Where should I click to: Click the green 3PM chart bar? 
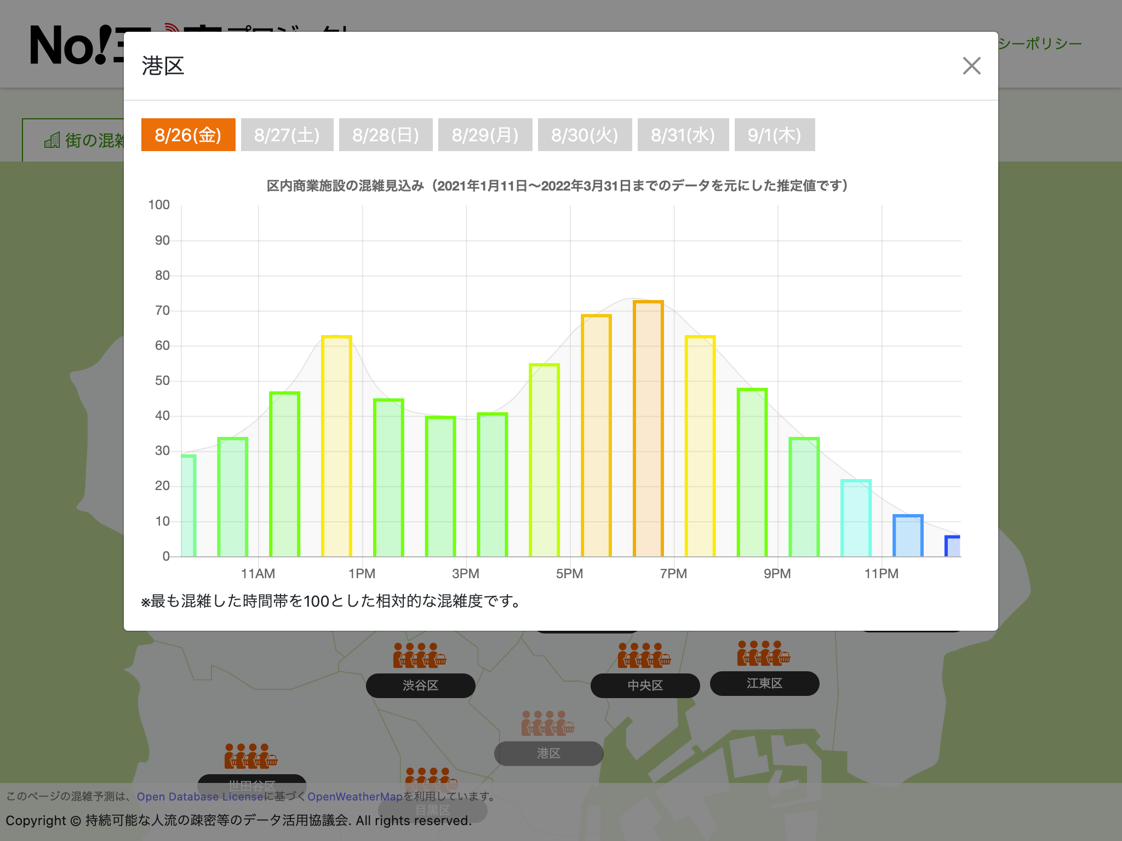pyautogui.click(x=440, y=487)
